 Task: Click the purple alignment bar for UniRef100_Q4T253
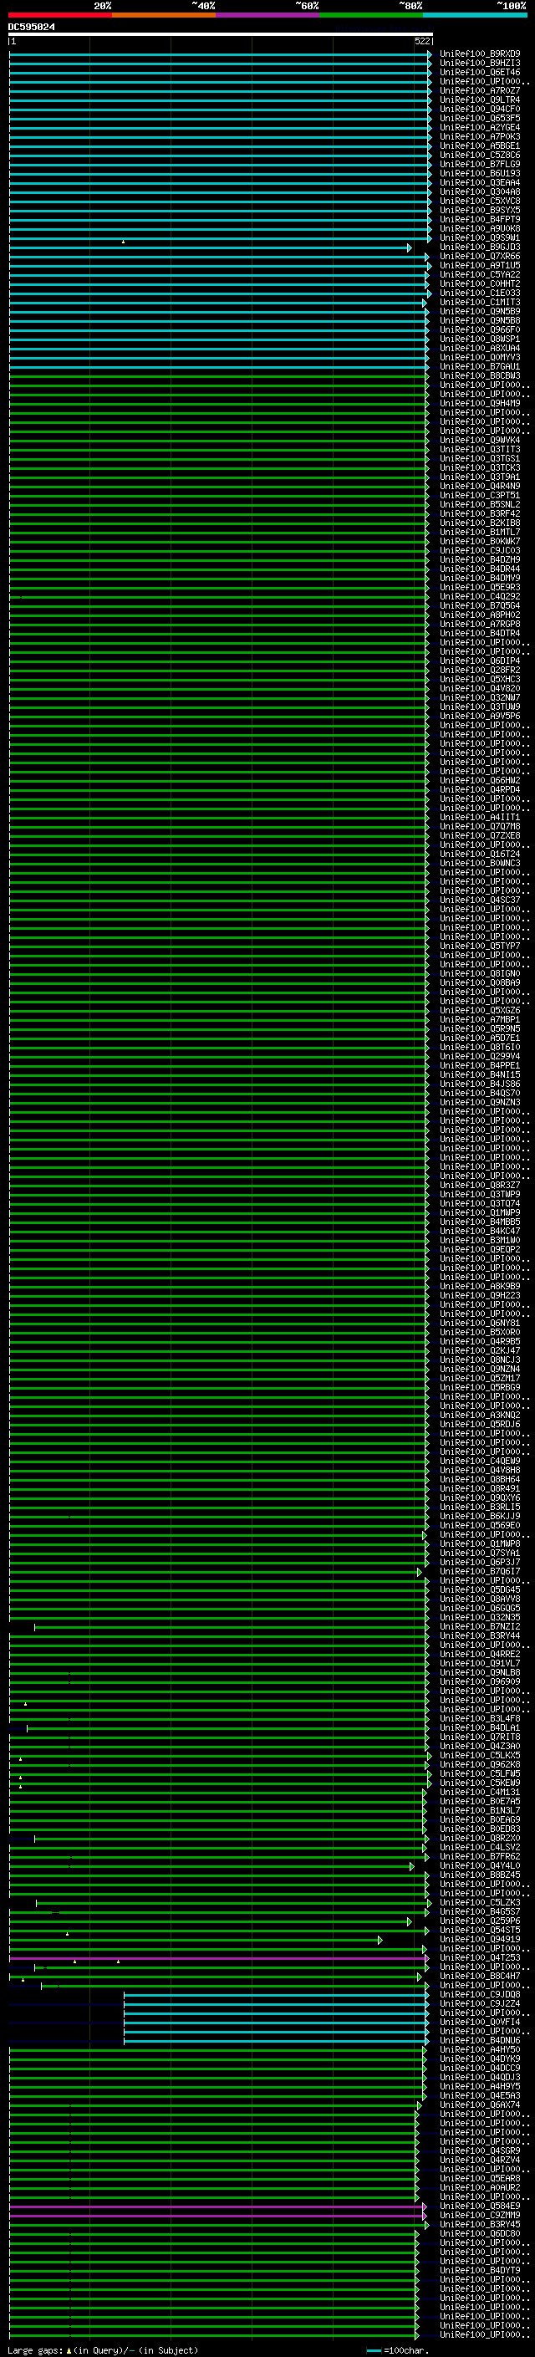(x=217, y=1958)
